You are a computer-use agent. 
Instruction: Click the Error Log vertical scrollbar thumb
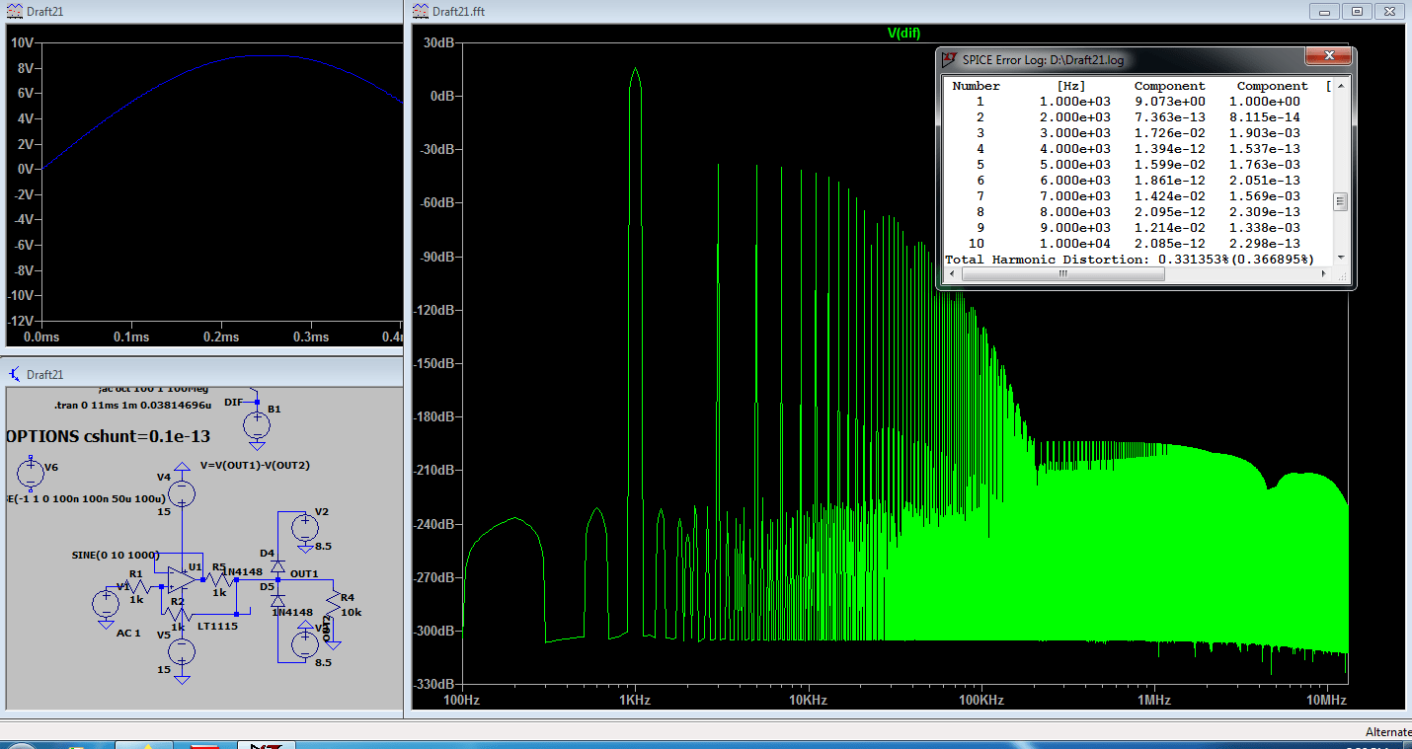pos(1340,201)
